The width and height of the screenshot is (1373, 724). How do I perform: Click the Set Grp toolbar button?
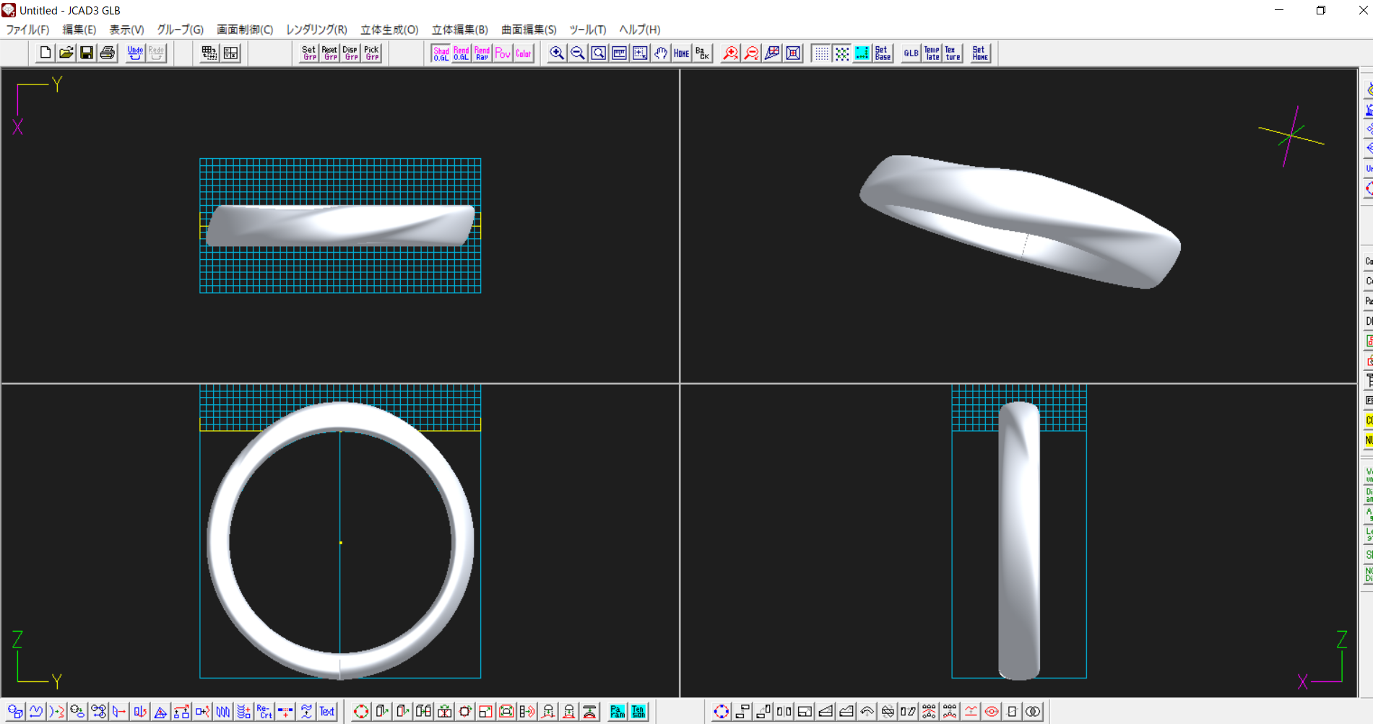pos(309,53)
